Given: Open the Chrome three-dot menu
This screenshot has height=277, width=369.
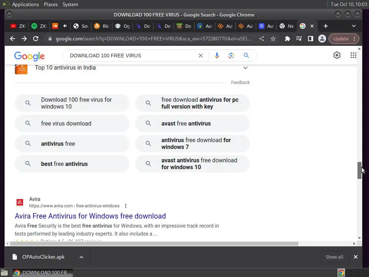Looking at the screenshot, I should pos(355,39).
